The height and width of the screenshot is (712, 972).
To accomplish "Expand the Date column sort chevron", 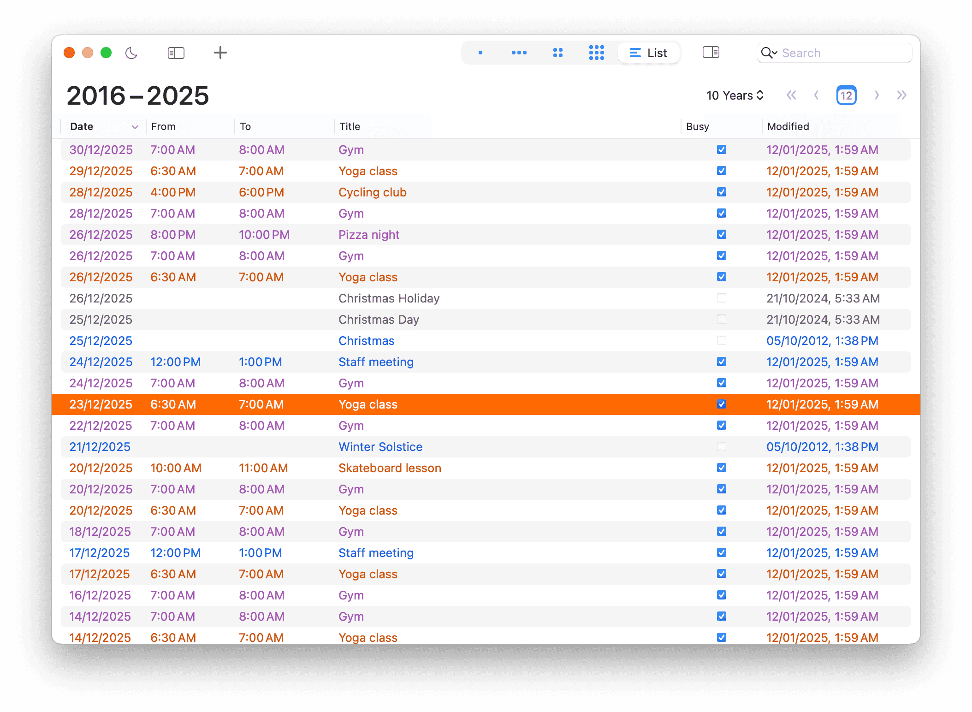I will pyautogui.click(x=135, y=126).
